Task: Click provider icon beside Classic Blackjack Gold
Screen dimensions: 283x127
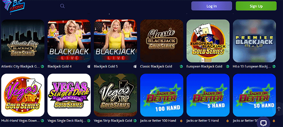Action: pyautogui.click(x=181, y=66)
